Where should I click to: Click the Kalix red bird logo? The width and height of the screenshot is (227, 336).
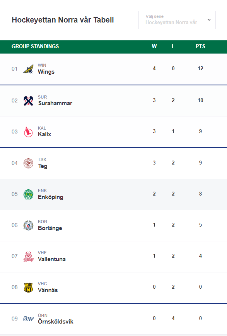click(28, 132)
